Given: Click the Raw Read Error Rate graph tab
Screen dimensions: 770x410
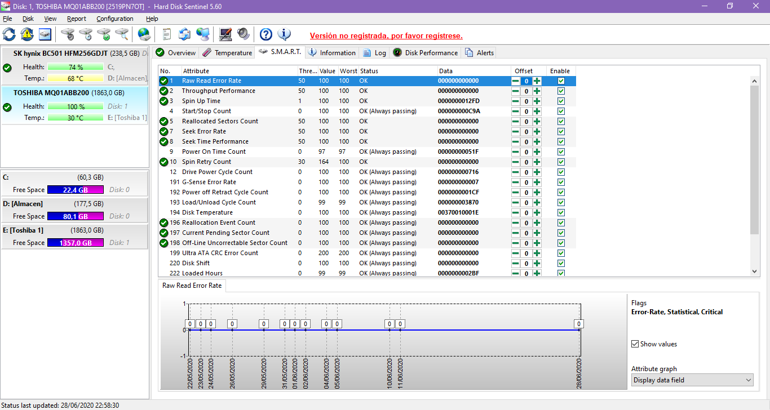Looking at the screenshot, I should coord(192,286).
